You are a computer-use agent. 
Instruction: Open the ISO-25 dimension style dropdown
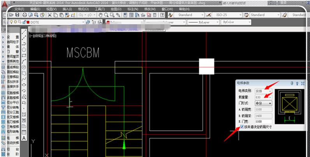[240, 15]
